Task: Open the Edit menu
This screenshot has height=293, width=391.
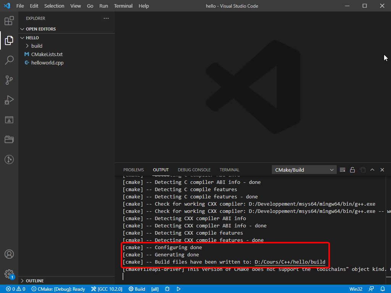Action: (x=34, y=6)
